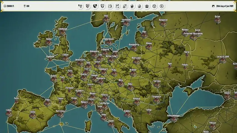Click the "Ragusa" city label
Image resolution: width=237 pixels, height=133 pixels.
pos(127,111)
